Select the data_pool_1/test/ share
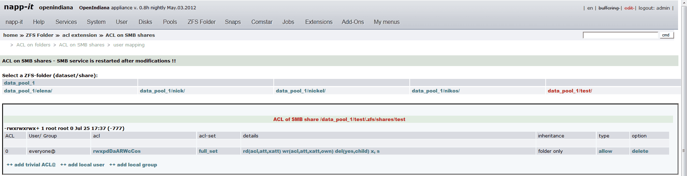 click(570, 91)
